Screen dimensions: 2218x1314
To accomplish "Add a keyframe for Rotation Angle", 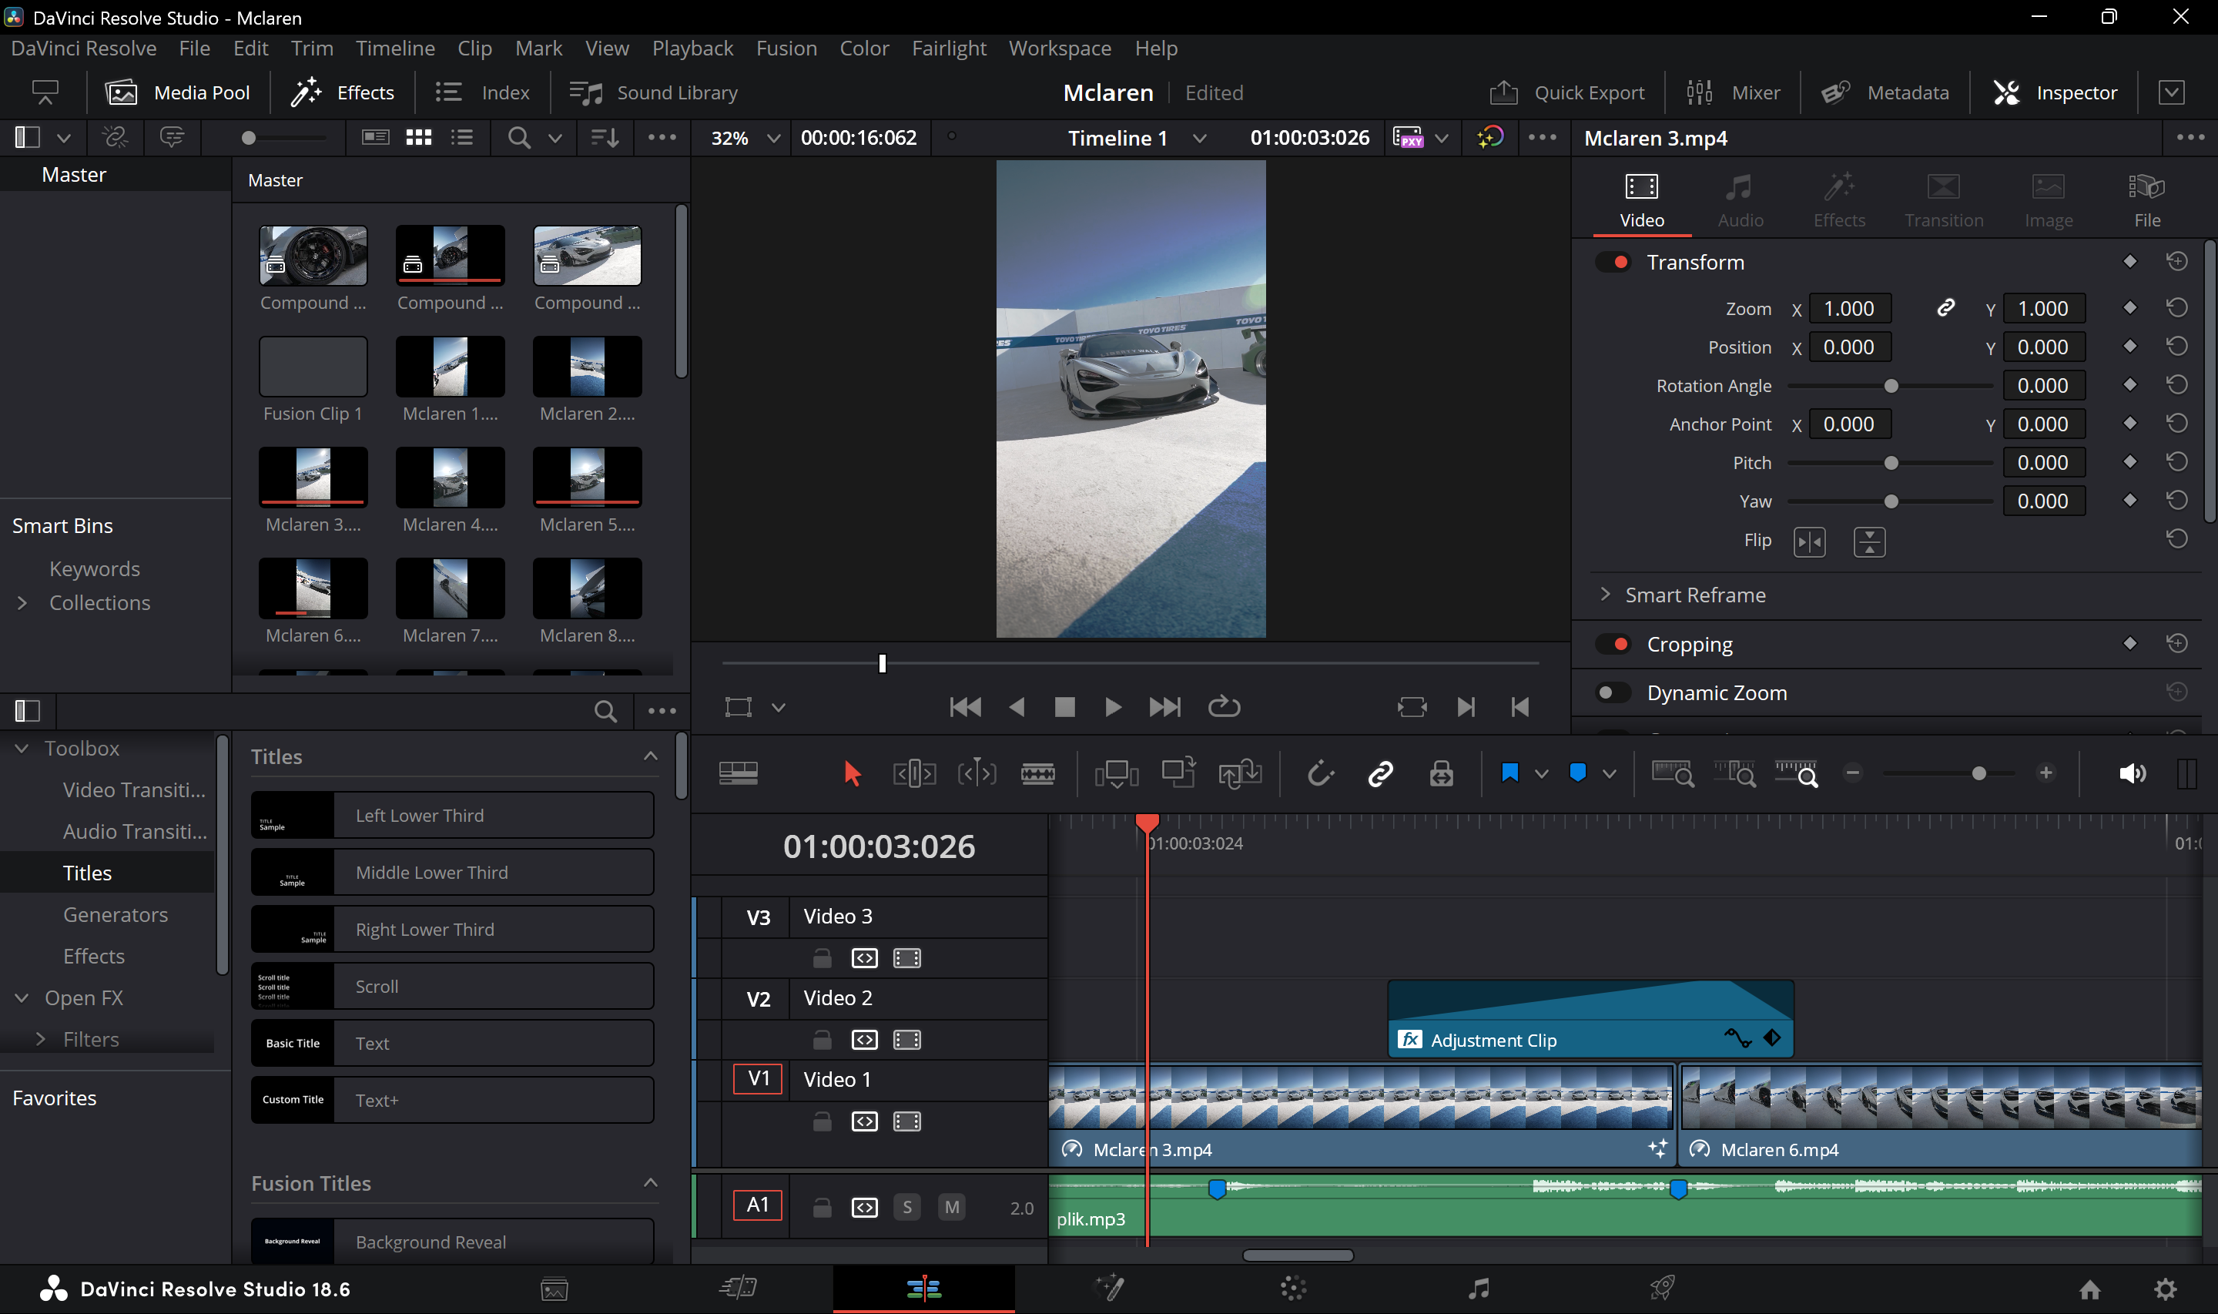I will click(2129, 385).
